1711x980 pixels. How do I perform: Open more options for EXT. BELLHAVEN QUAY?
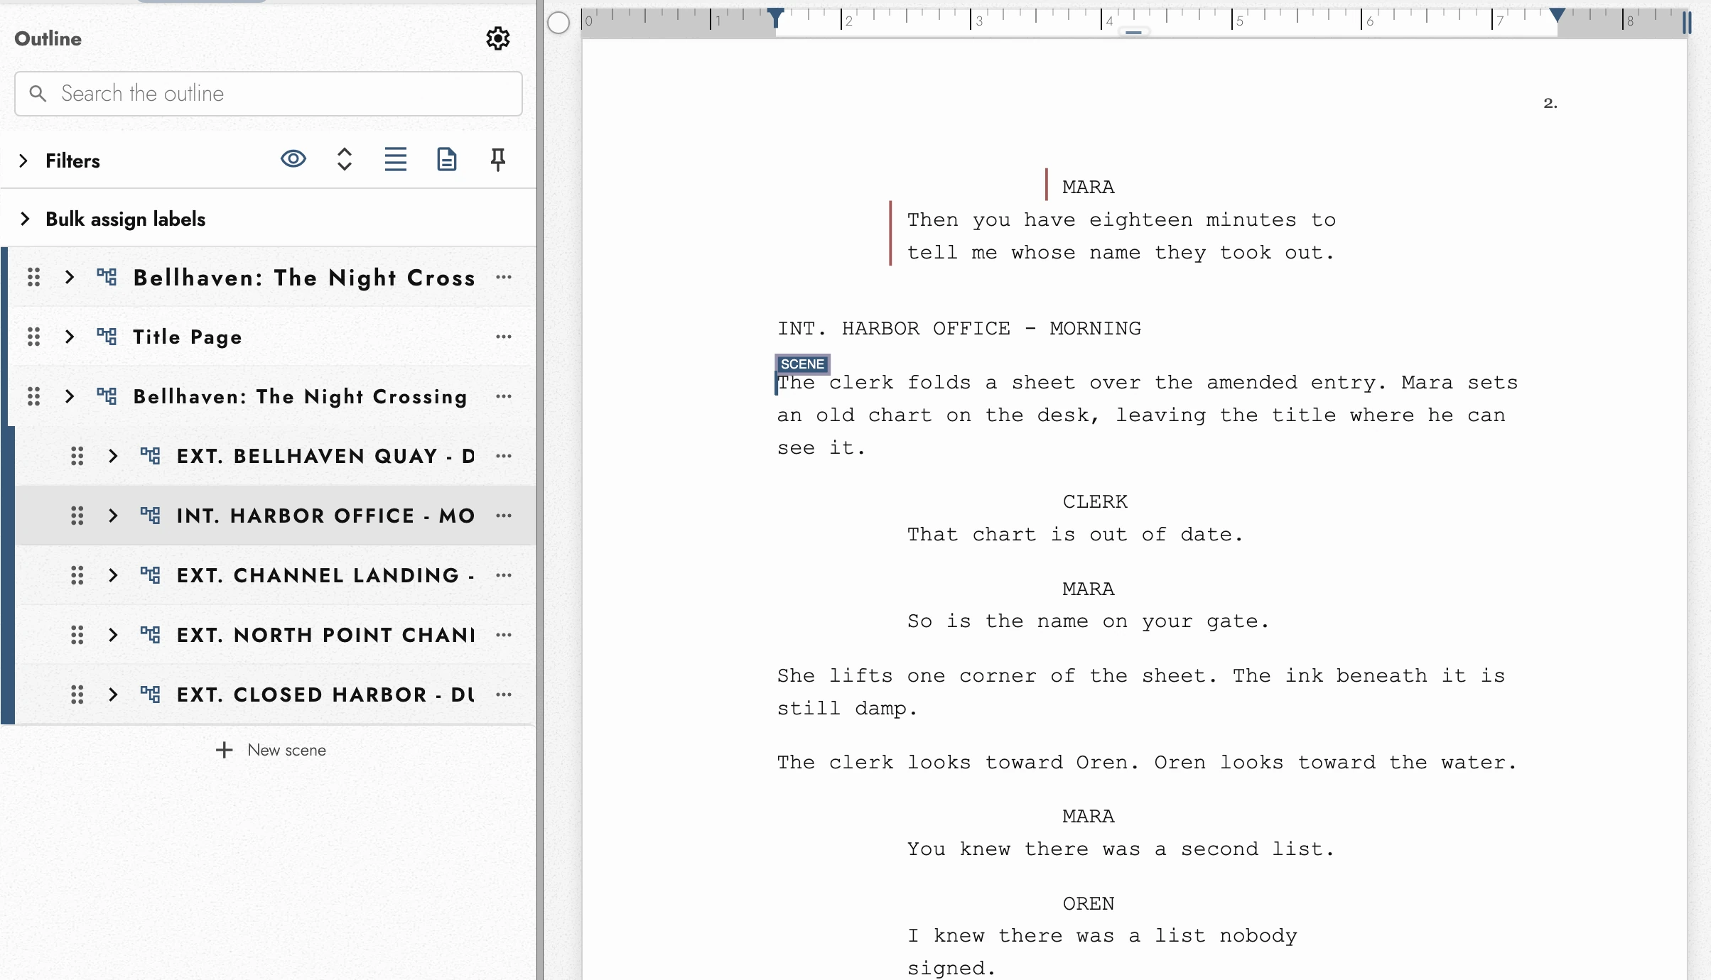click(x=504, y=456)
